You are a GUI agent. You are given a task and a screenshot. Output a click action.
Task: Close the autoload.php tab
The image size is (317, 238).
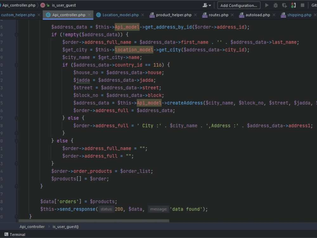pyautogui.click(x=274, y=15)
